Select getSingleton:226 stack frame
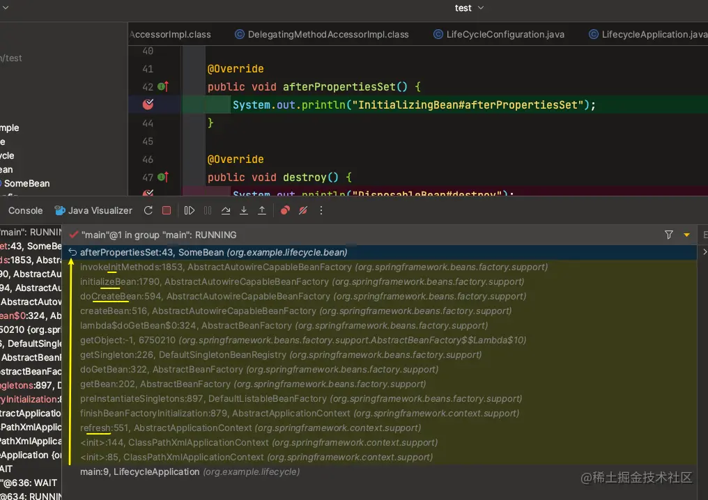This screenshot has height=500, width=708. 379,354
